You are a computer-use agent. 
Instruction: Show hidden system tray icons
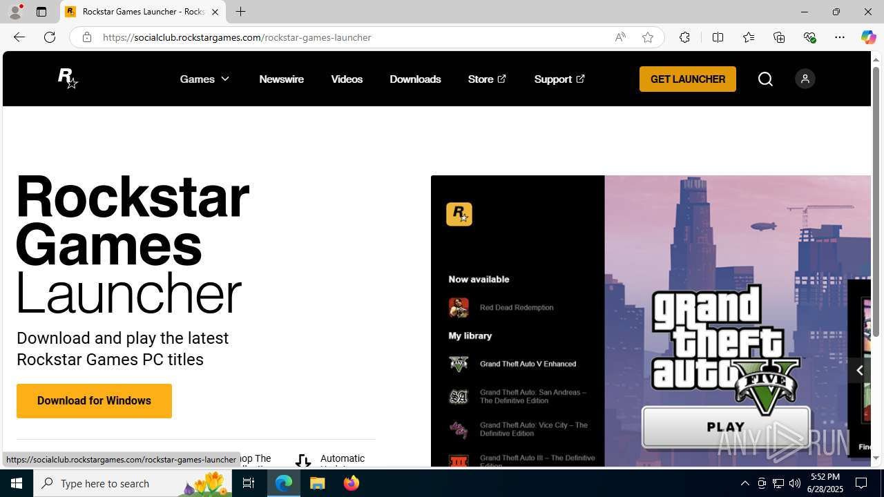[744, 483]
